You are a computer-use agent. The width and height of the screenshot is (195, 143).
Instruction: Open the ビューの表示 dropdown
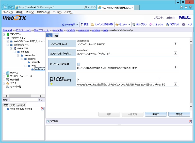[70, 25]
